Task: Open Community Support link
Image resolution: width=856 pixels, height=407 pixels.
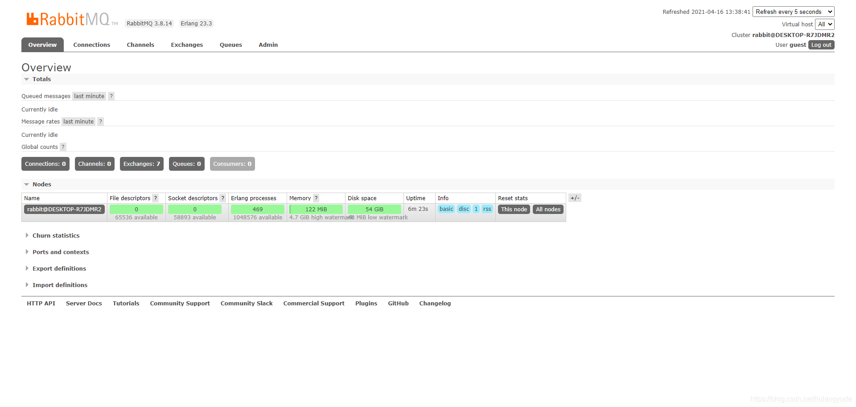Action: coord(180,304)
